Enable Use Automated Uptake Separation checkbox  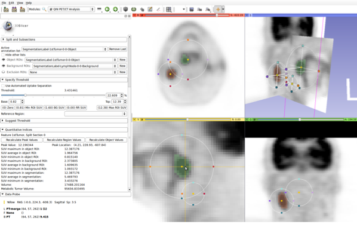(x=3, y=85)
